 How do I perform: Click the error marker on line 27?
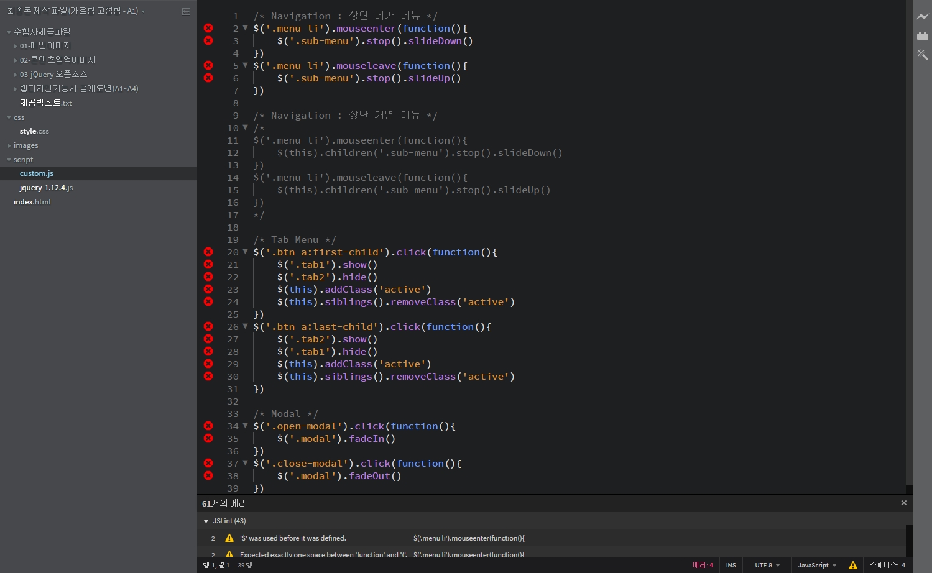[208, 339]
